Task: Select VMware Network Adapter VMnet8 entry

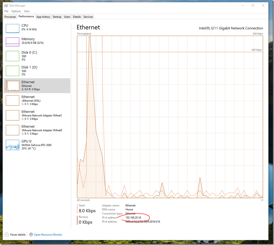Action: click(x=42, y=130)
